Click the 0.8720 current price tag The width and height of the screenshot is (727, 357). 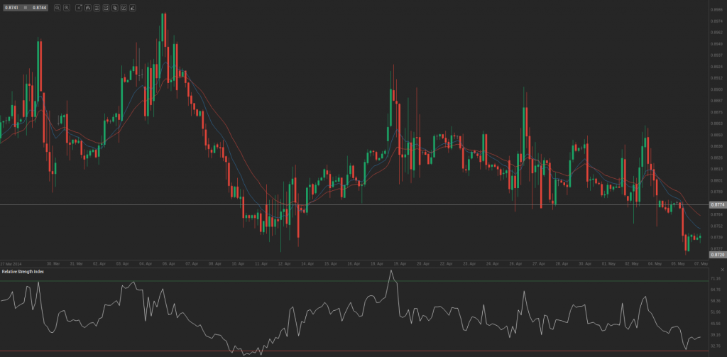(x=716, y=255)
